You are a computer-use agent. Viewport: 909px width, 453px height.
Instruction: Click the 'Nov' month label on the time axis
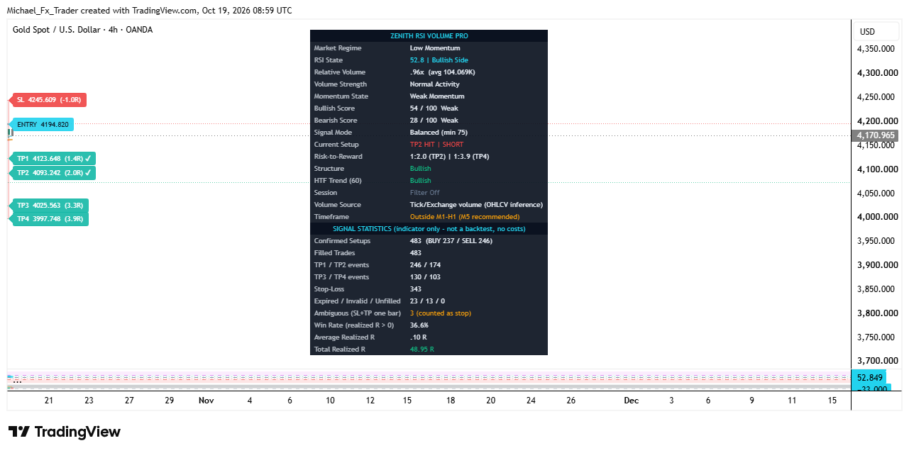[206, 401]
